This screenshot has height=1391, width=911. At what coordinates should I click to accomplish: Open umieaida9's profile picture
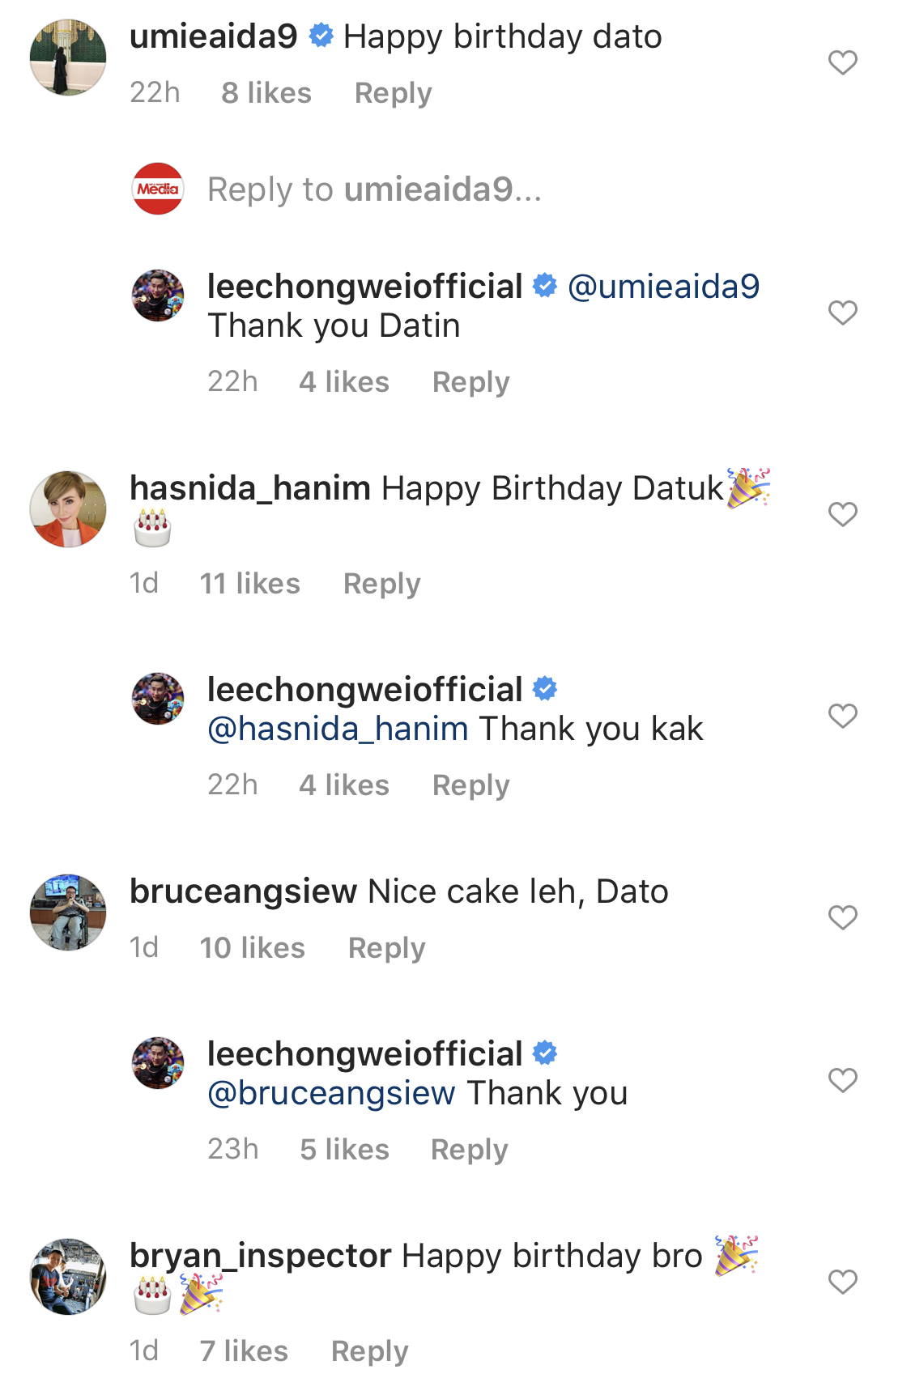(x=68, y=57)
